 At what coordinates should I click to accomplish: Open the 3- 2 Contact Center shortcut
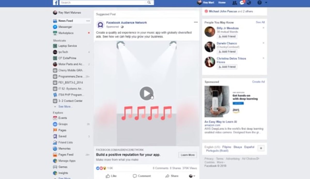pos(71,101)
